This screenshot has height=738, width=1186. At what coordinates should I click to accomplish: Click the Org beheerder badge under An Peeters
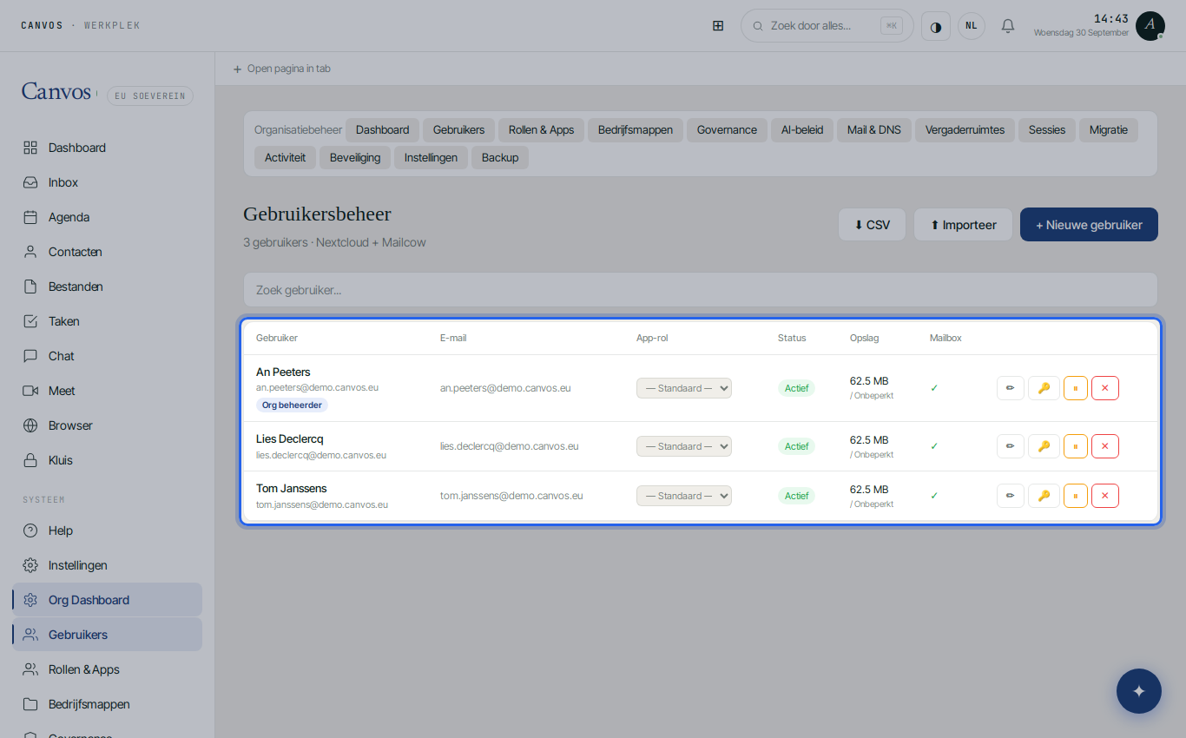(292, 405)
